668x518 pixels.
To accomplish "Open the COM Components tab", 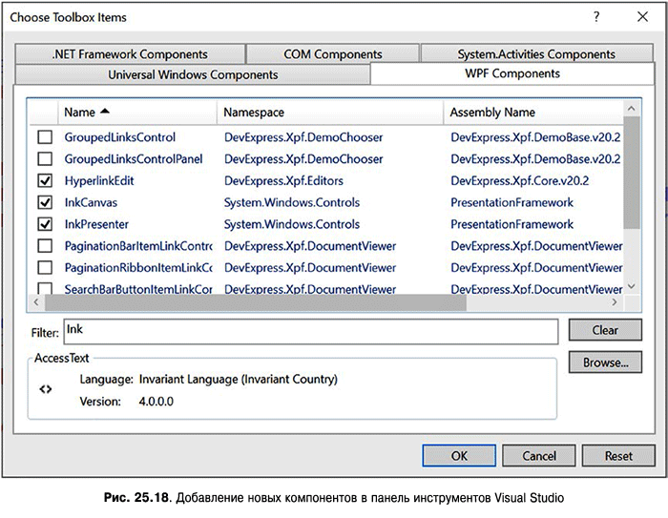I will 332,54.
